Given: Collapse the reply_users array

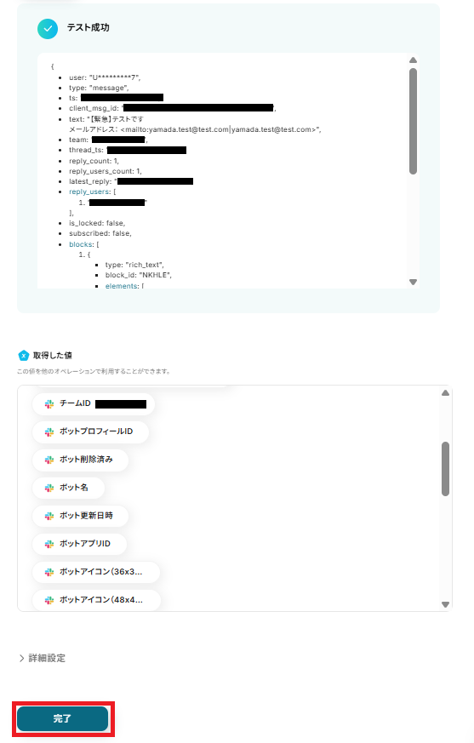Looking at the screenshot, I should (x=90, y=191).
